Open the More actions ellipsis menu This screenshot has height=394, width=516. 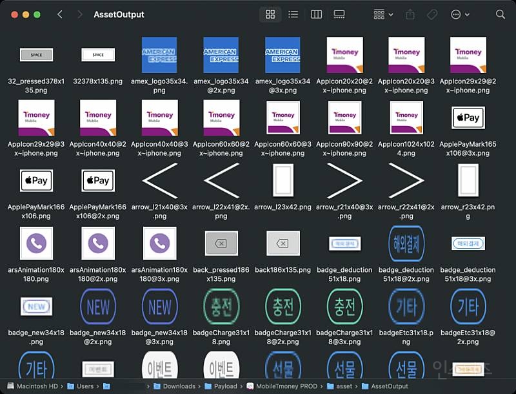point(460,14)
